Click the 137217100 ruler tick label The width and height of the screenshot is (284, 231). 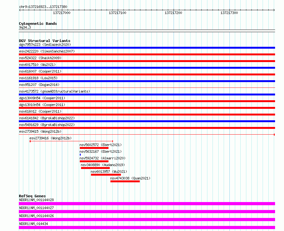117,13
